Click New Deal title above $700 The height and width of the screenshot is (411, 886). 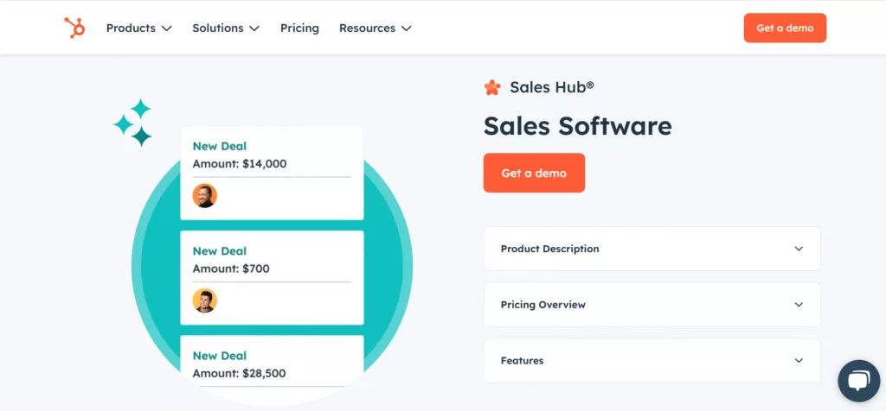220,251
